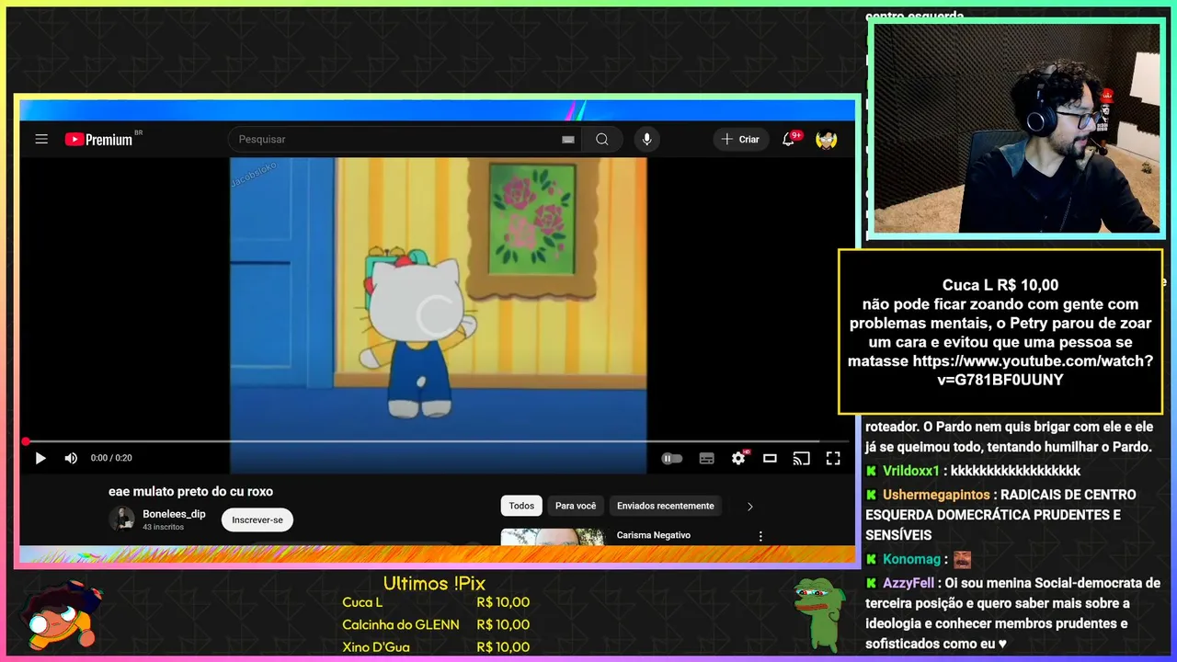Click the Cuca L donation alert message
Viewport: 1177px width, 662px height.
point(1000,332)
